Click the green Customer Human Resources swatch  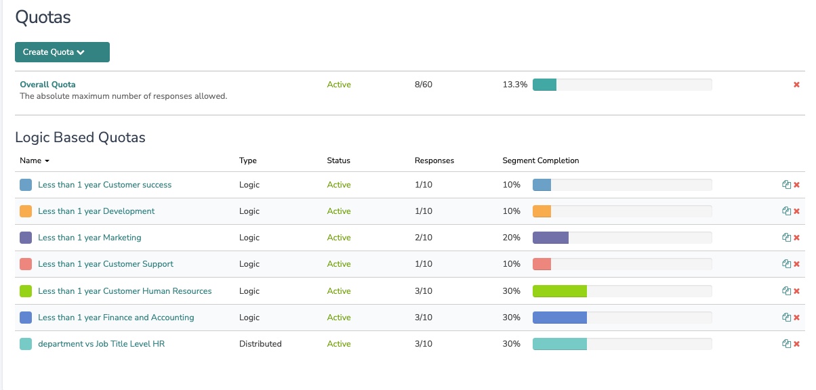(x=26, y=291)
